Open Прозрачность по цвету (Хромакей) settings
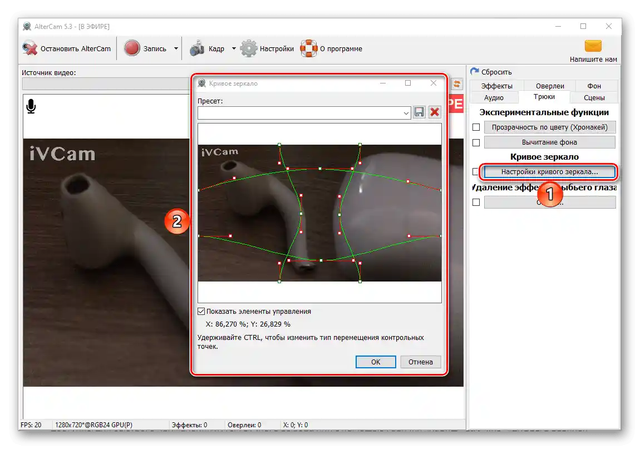This screenshot has height=449, width=640. (x=549, y=127)
